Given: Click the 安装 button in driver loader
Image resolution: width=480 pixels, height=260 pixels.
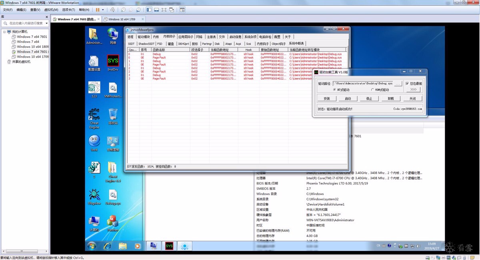Looking at the screenshot, I should tap(327, 98).
